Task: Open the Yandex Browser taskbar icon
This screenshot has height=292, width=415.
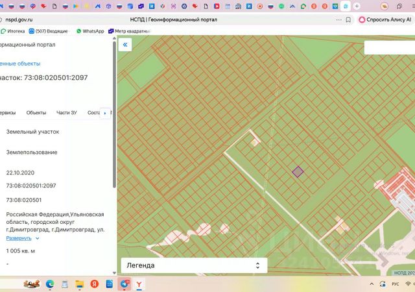Action: (139, 284)
